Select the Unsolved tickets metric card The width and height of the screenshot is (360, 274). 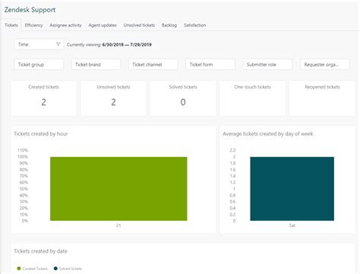tap(113, 98)
